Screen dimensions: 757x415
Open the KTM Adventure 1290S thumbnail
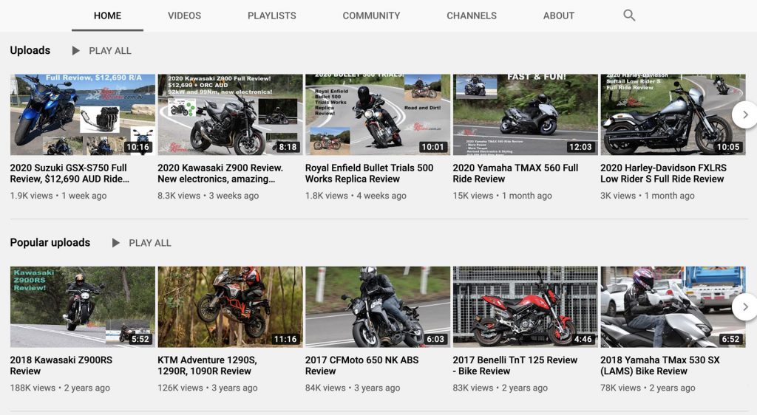(x=231, y=307)
